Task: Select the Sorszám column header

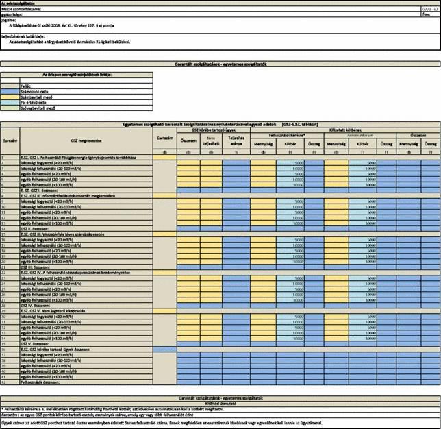Action: coord(10,140)
